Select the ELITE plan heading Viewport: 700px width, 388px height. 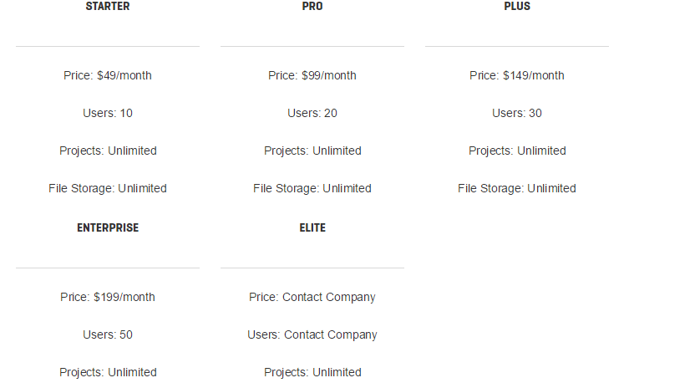click(x=312, y=228)
